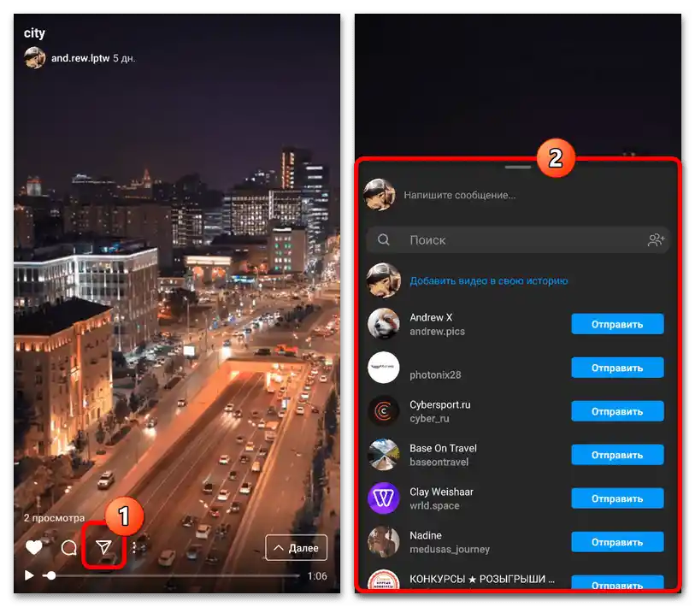Image resolution: width=695 pixels, height=607 pixels.
Task: Select the andrew.pics username text
Action: point(437,331)
